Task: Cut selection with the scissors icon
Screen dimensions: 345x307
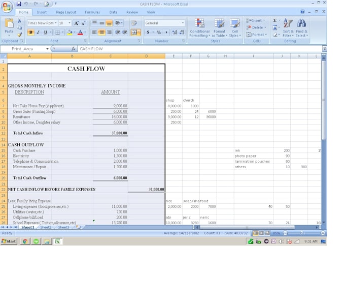Action: 19,21
